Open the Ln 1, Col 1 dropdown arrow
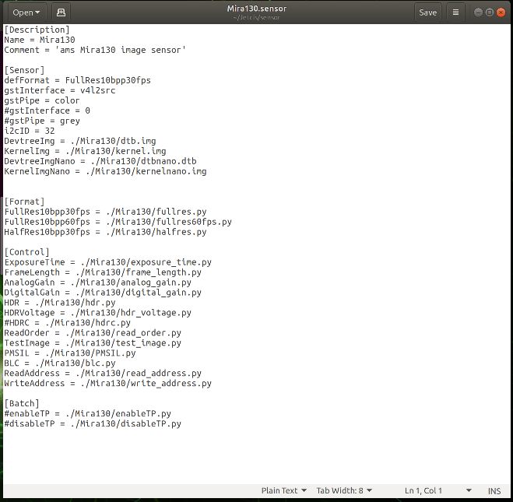 coord(469,490)
